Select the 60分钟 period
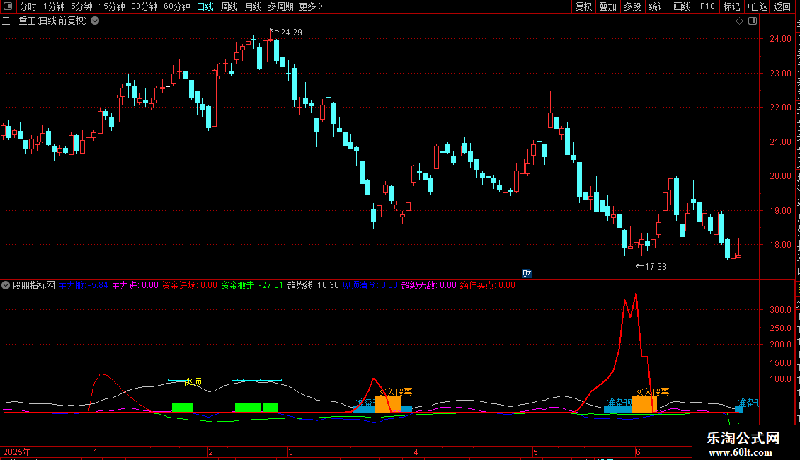The width and height of the screenshot is (800, 460). [x=177, y=6]
